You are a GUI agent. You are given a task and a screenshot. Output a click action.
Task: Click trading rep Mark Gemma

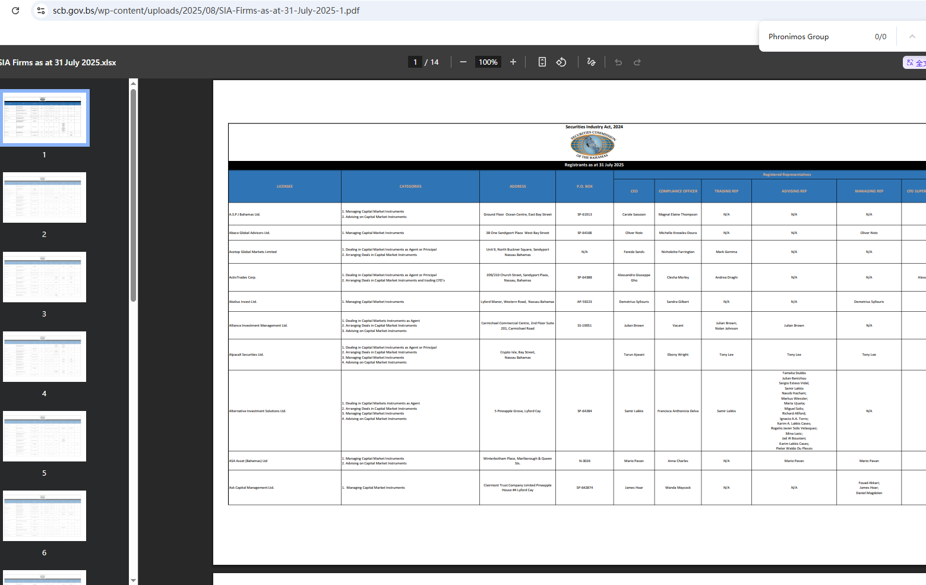click(x=726, y=252)
